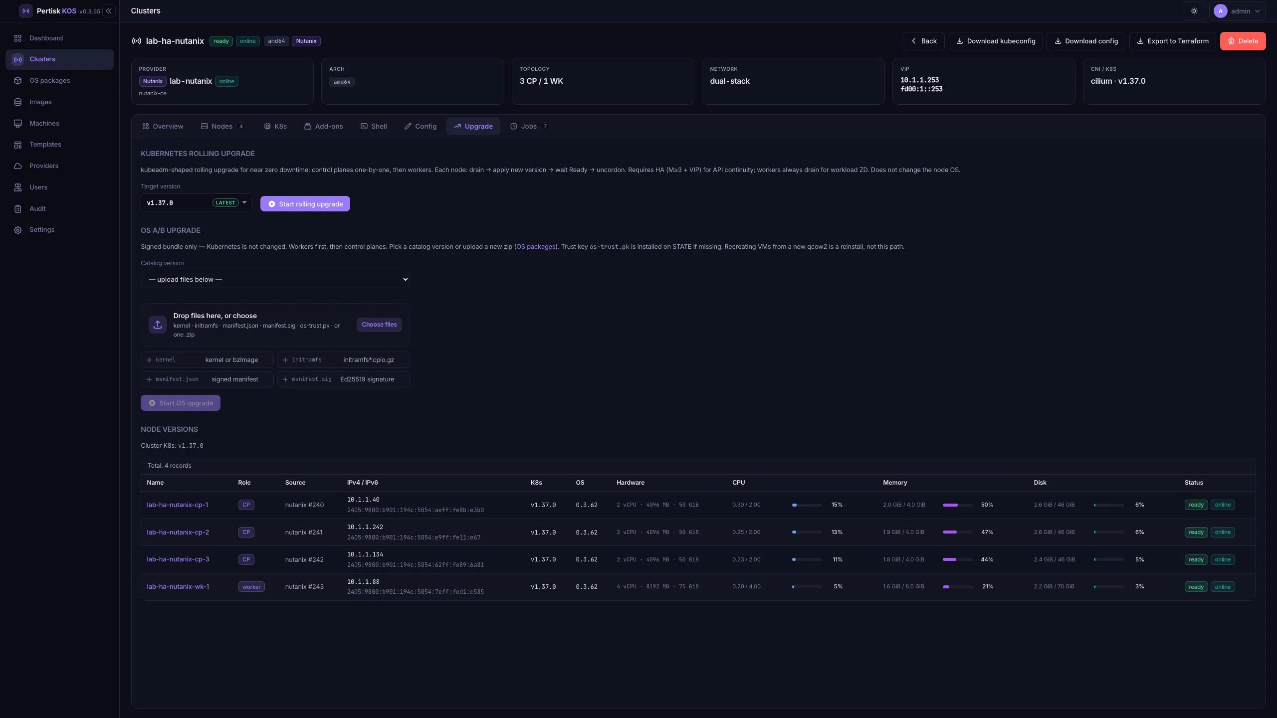Open node lab-ha-nutanix-cp-3
Screen dimensions: 1277x718
[178, 559]
